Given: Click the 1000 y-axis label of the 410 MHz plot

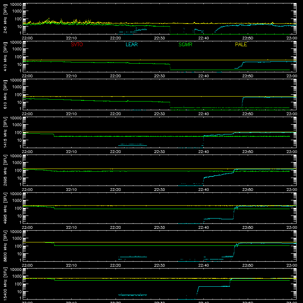Looking at the screenshot, I should 17,49.
